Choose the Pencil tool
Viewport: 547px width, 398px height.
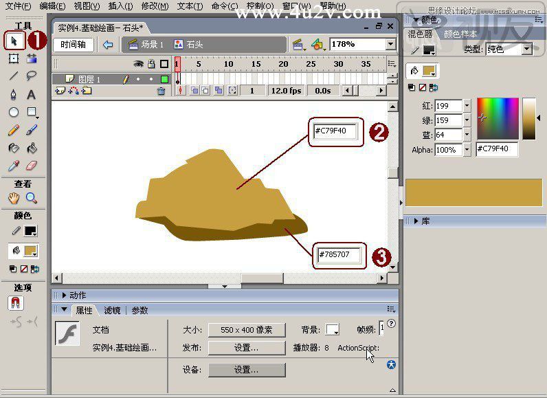tap(14, 131)
